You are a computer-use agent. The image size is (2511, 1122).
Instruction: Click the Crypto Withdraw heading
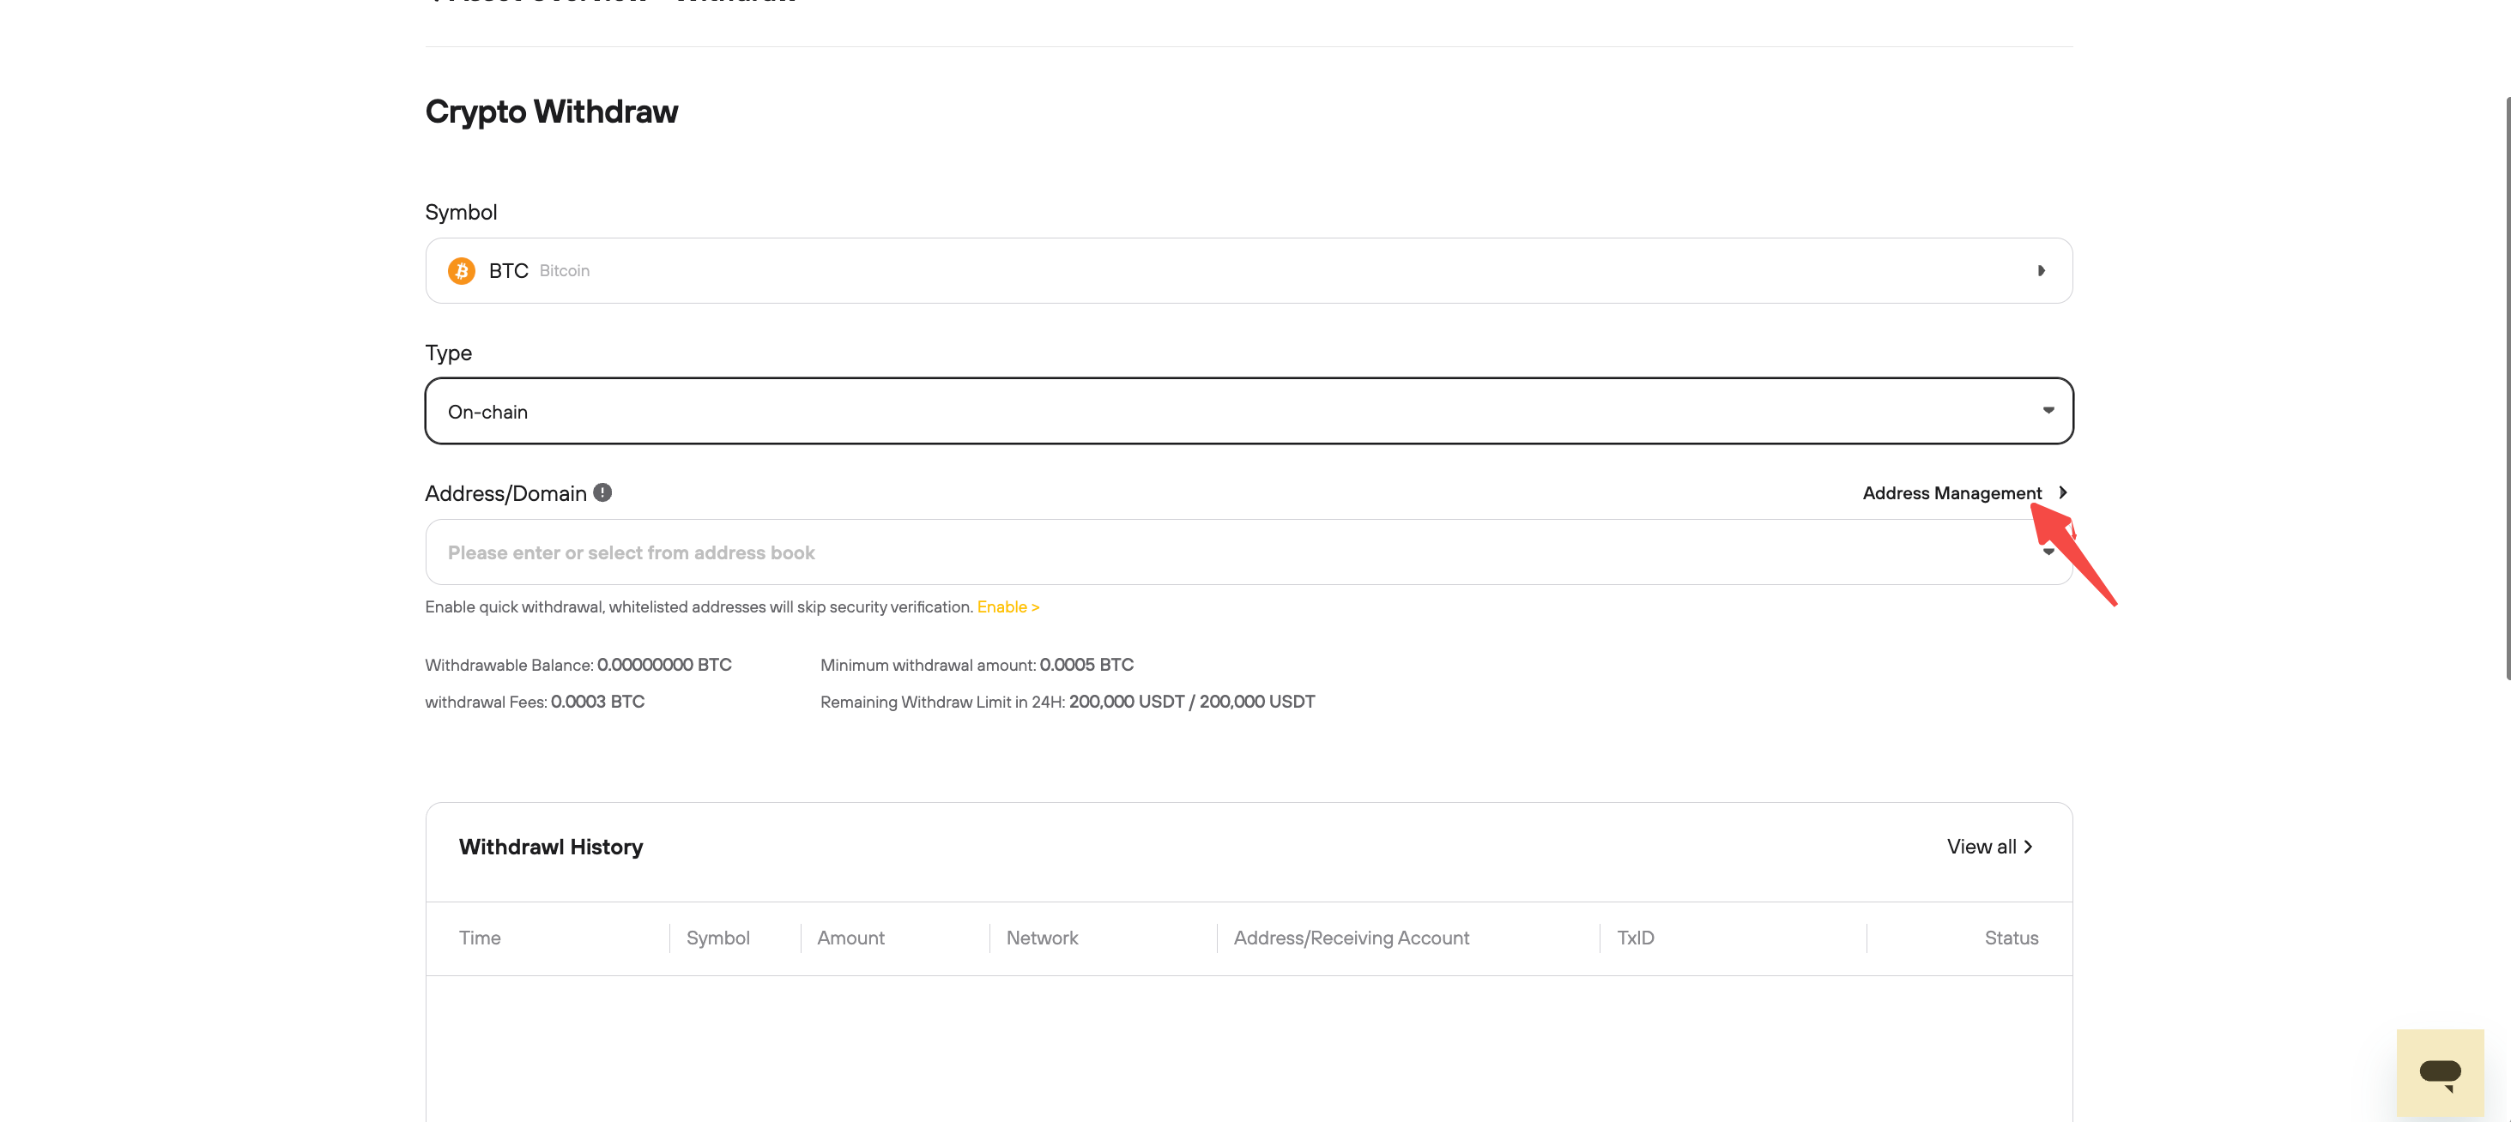pyautogui.click(x=551, y=112)
